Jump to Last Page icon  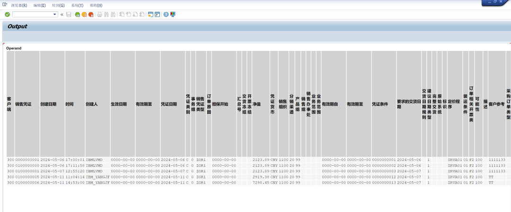(142, 15)
